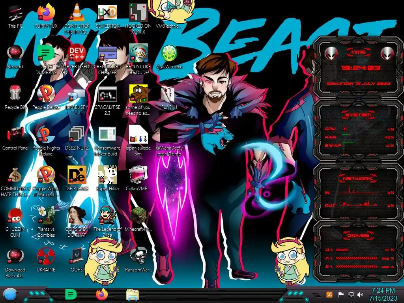Open the Action Center flag icon
The image size is (404, 303).
coord(341,294)
